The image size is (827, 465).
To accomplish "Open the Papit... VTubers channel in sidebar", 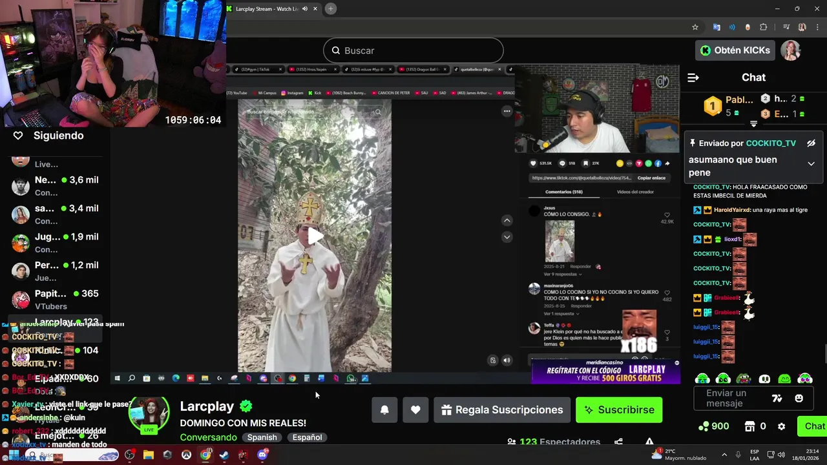I will [x=56, y=300].
